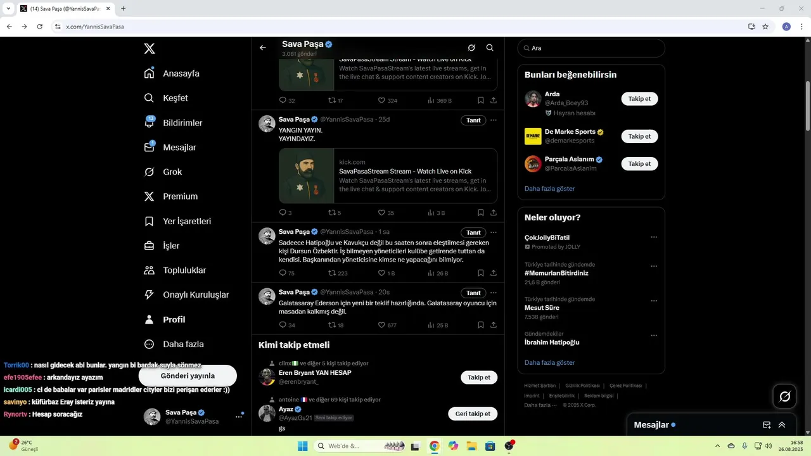Open options for #MemurlarıBitirdiniz trend
811x456 pixels.
pyautogui.click(x=654, y=266)
